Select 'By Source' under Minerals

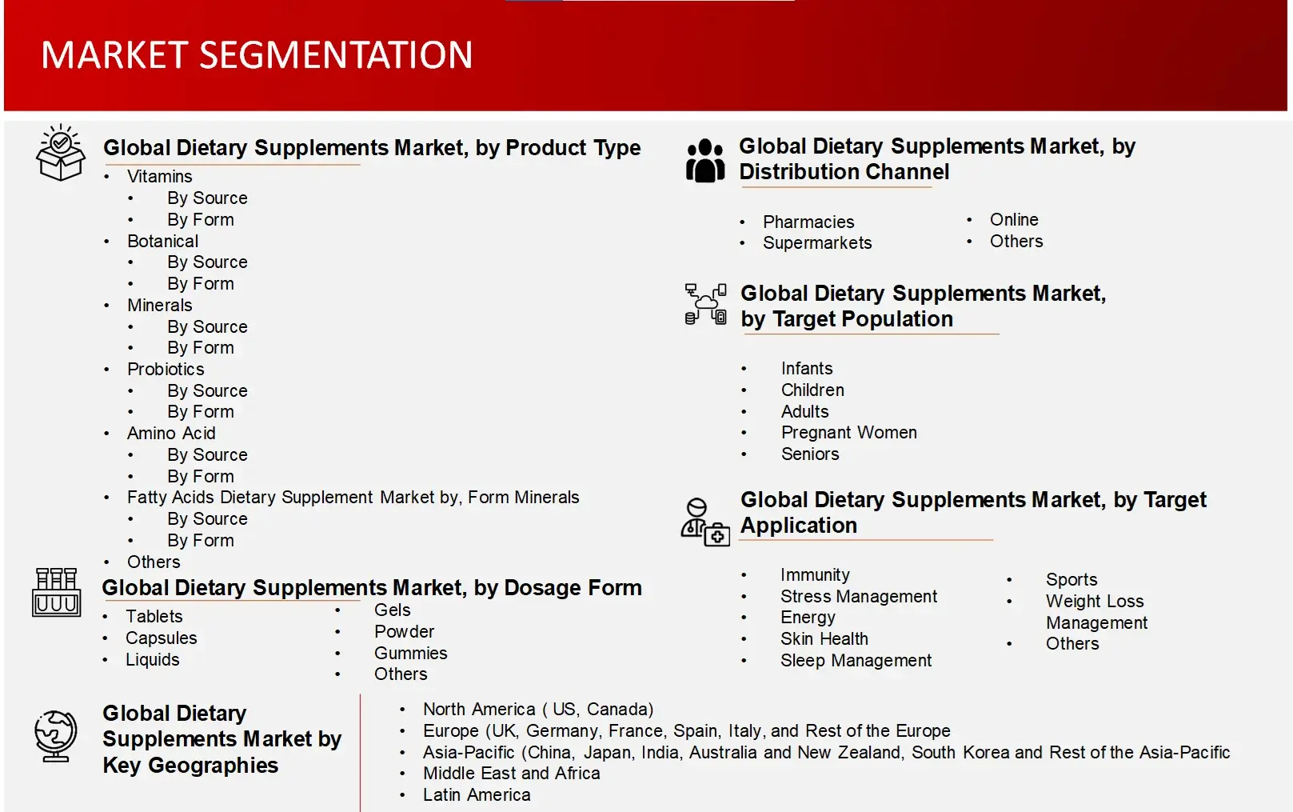[208, 327]
